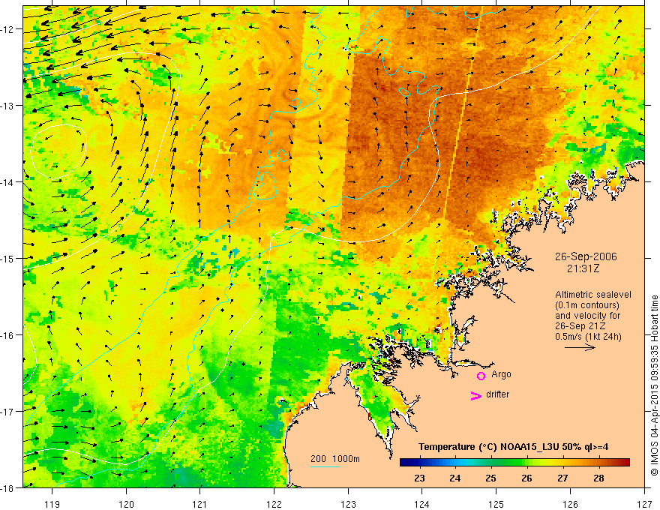Click the 'Argo' legend label
Image resolution: width=660 pixels, height=510 pixels.
[501, 374]
